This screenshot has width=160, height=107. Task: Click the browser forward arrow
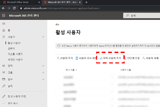pos(9,8)
